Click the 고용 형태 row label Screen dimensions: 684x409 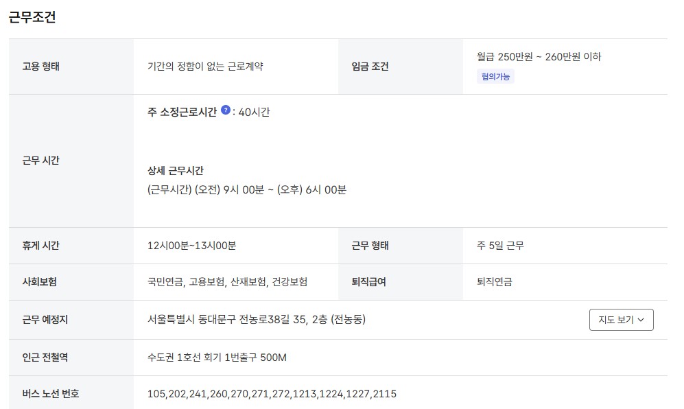(41, 67)
